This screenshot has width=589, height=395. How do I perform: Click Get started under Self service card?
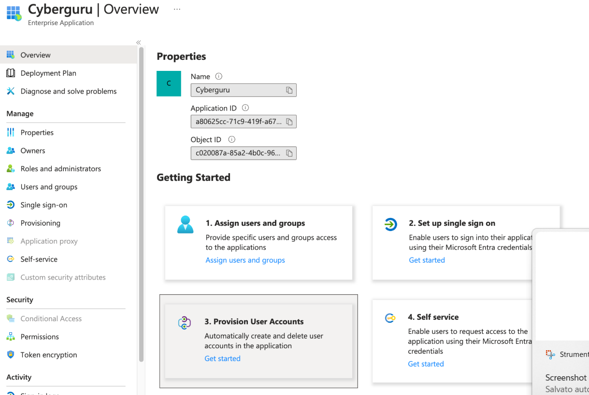point(426,364)
